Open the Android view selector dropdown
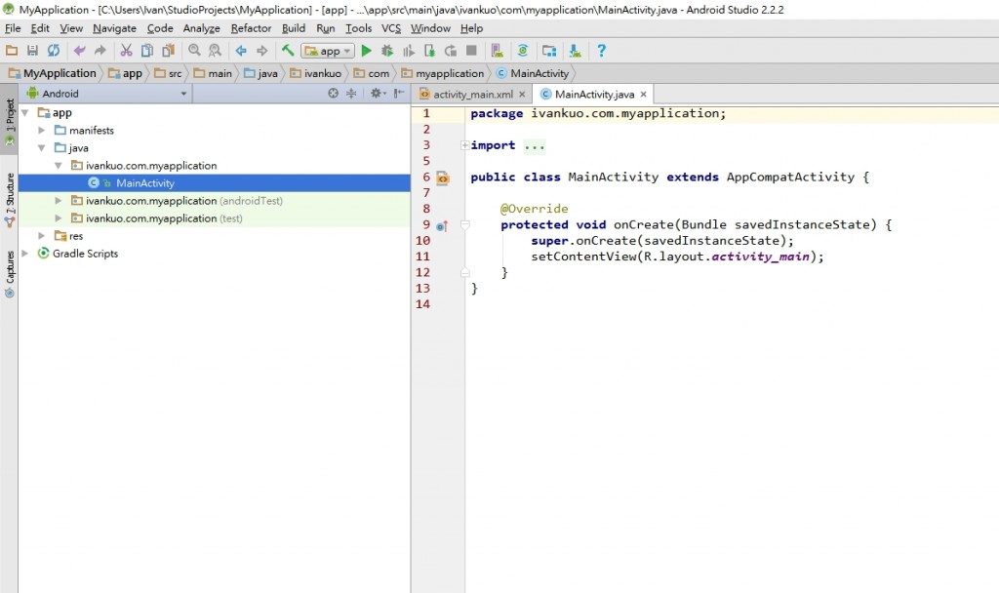Viewport: 999px width, 593px height. coord(107,94)
